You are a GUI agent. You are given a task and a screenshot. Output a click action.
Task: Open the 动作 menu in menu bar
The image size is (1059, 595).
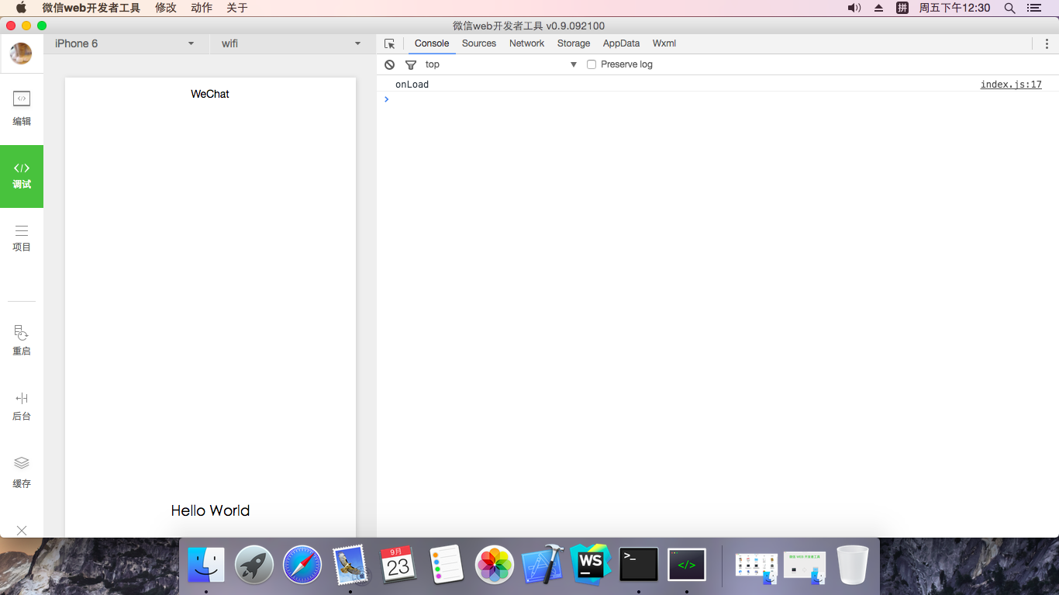[x=202, y=8]
